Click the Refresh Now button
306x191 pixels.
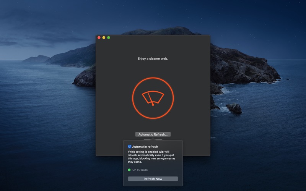coord(153,179)
